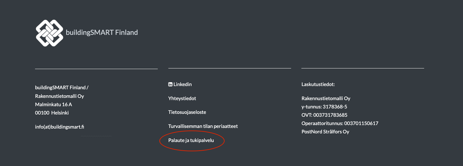Click Rakennustietomalli Oy under Laskutustiedot
Screen dimensions: 463x166
point(326,99)
